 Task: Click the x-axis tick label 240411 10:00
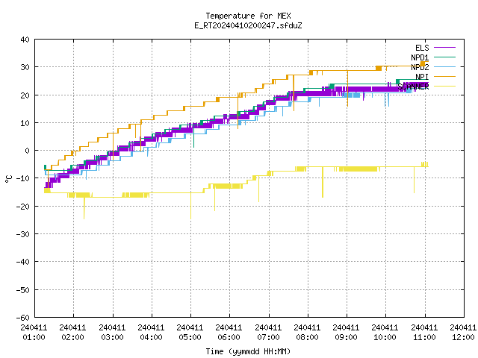tap(385, 333)
